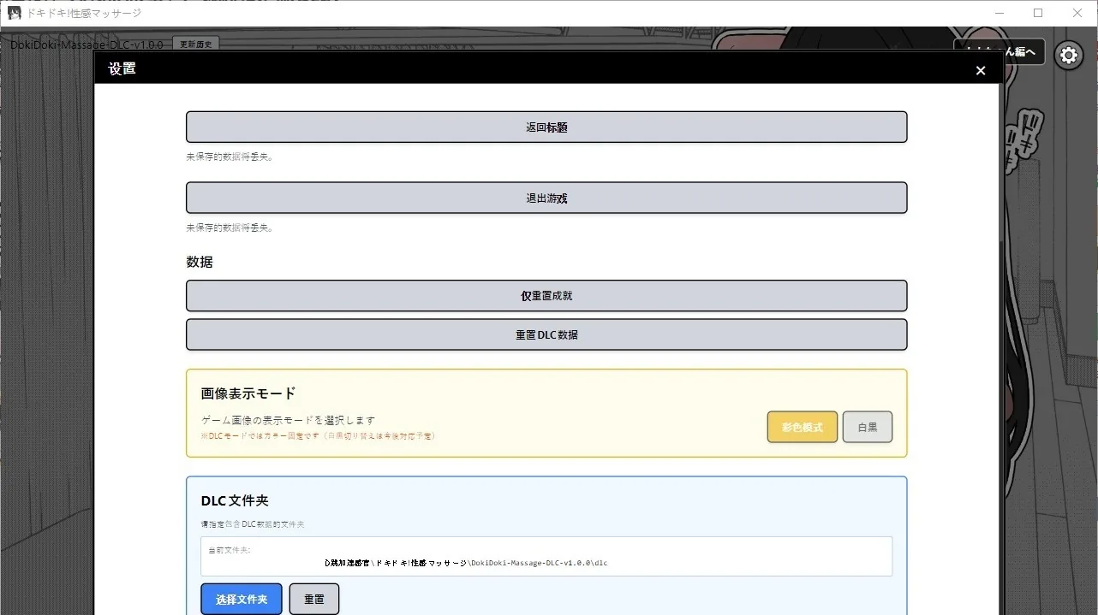Maximize the game window
The image size is (1098, 615).
pos(1038,13)
